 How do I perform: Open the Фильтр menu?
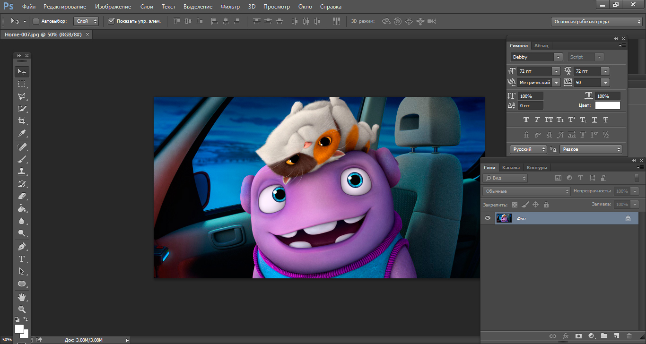pos(230,7)
